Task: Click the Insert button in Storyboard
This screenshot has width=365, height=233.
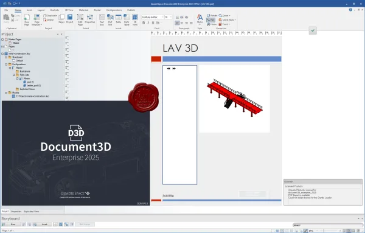Action: click(44, 224)
